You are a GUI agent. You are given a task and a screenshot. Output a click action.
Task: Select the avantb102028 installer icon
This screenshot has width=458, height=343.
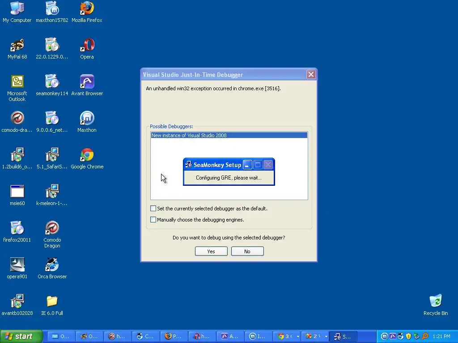tap(17, 305)
